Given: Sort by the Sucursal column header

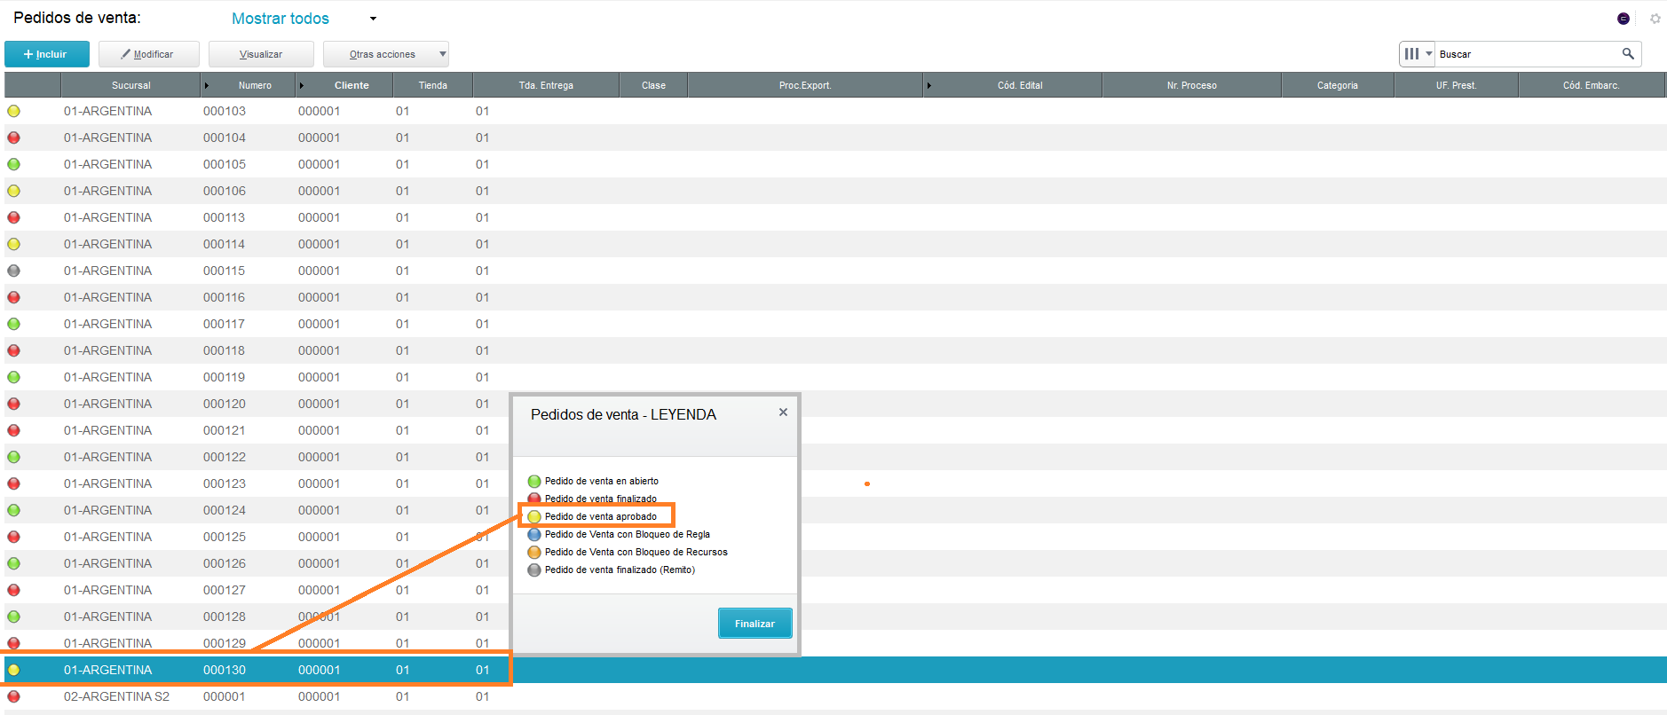Looking at the screenshot, I should pyautogui.click(x=131, y=85).
